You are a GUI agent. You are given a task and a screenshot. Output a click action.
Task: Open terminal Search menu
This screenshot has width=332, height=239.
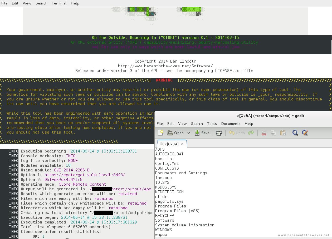41,3
